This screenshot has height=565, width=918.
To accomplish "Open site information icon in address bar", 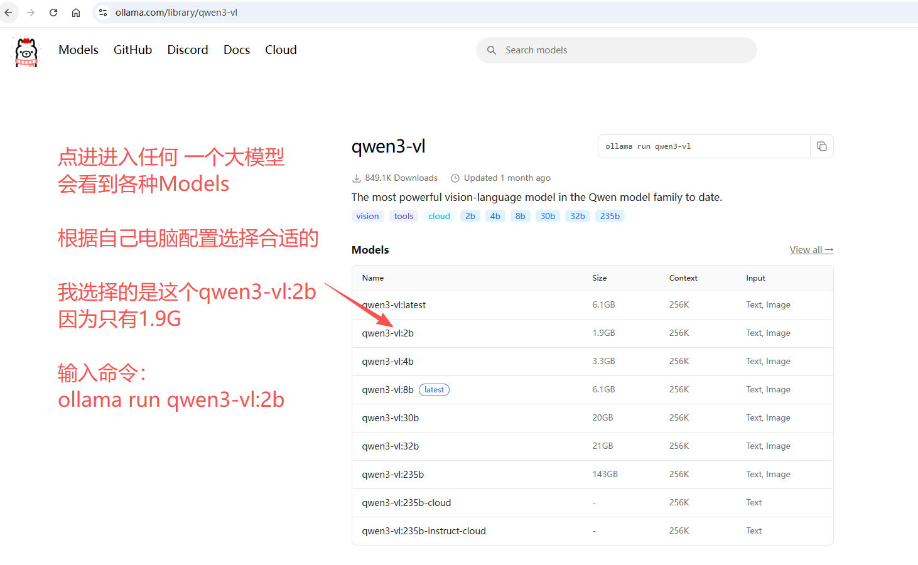I will pyautogui.click(x=103, y=13).
